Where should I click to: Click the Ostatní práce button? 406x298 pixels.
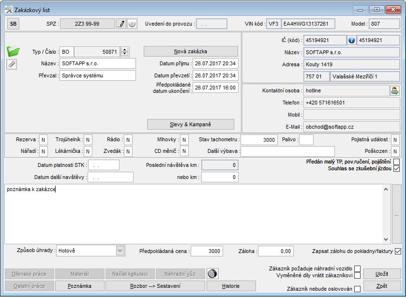pos(29,286)
